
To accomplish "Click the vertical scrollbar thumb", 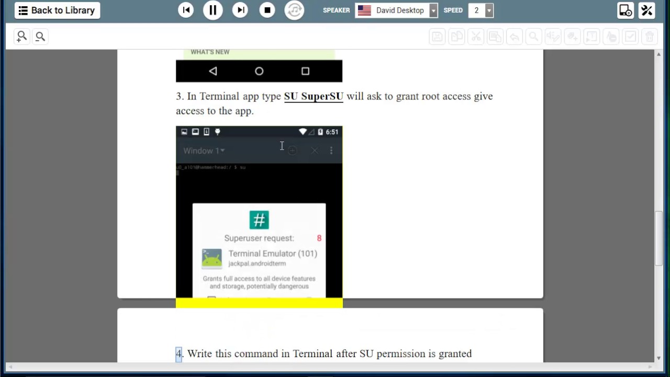I will (659, 238).
